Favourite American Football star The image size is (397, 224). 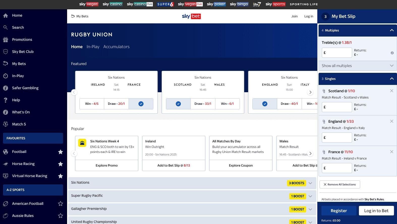coord(61,204)
